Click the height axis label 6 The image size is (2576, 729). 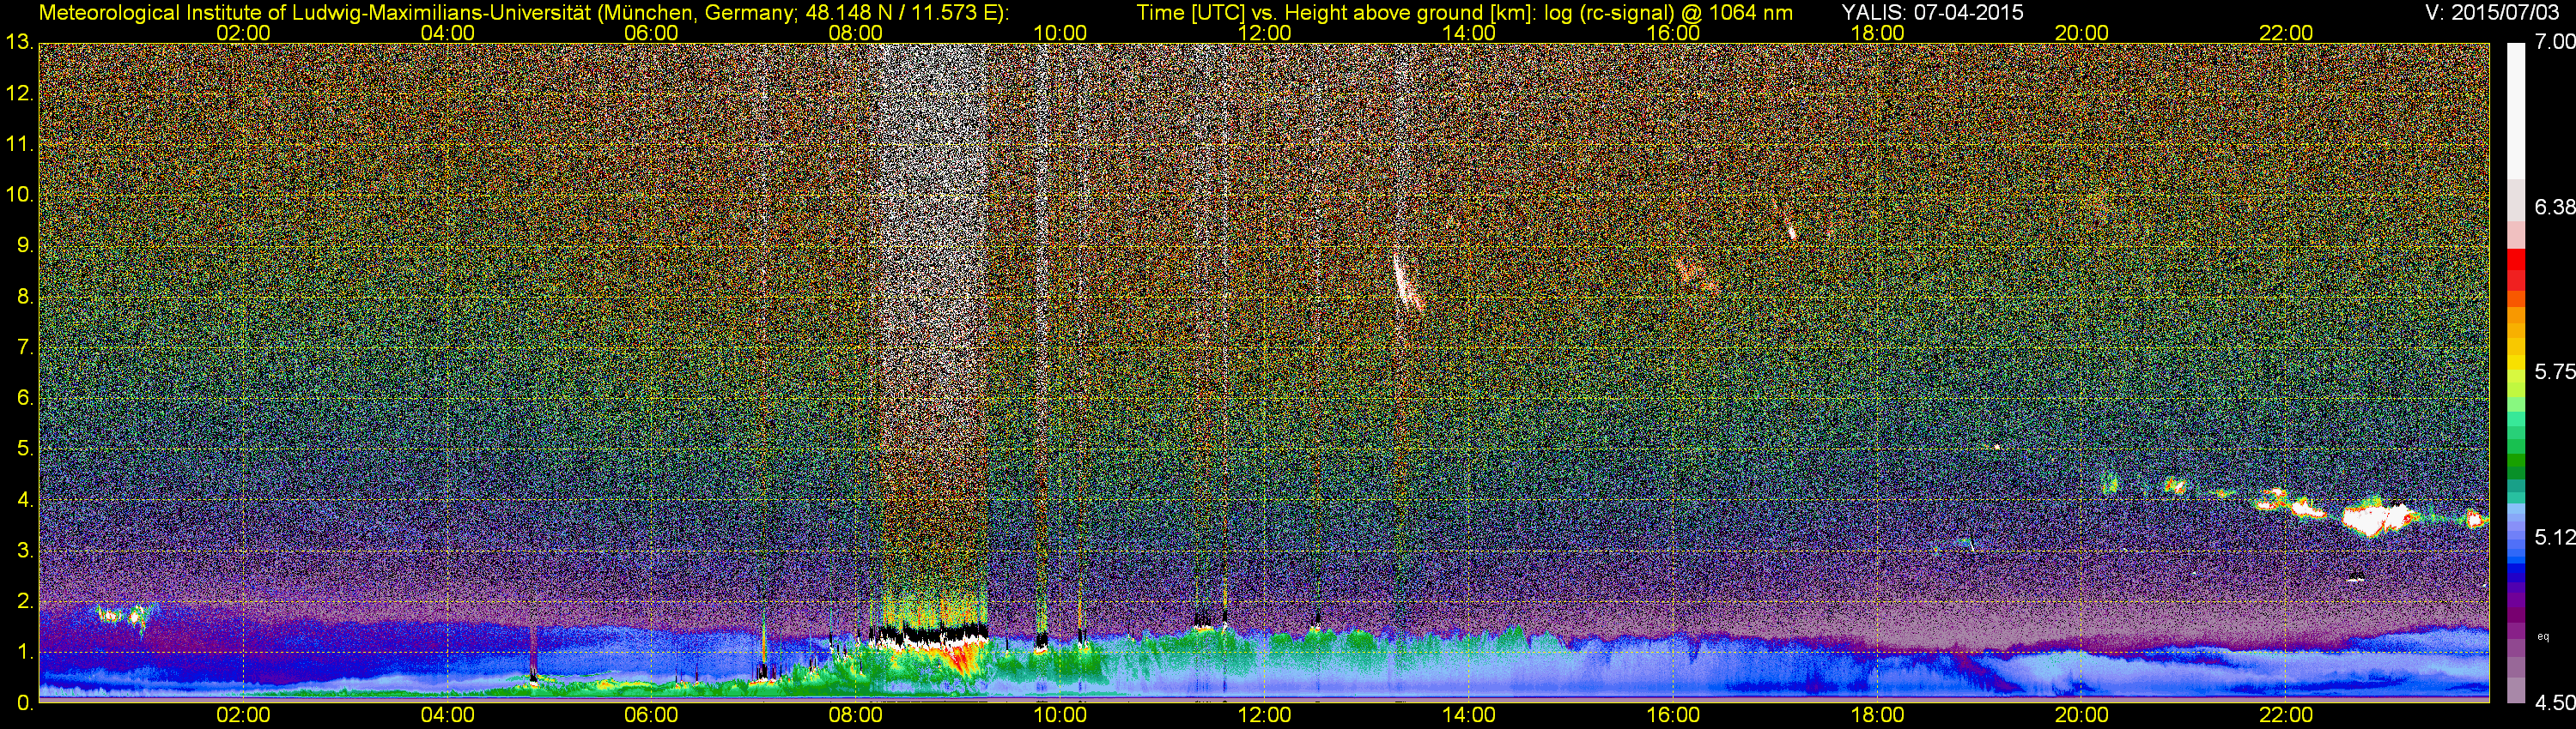(24, 399)
